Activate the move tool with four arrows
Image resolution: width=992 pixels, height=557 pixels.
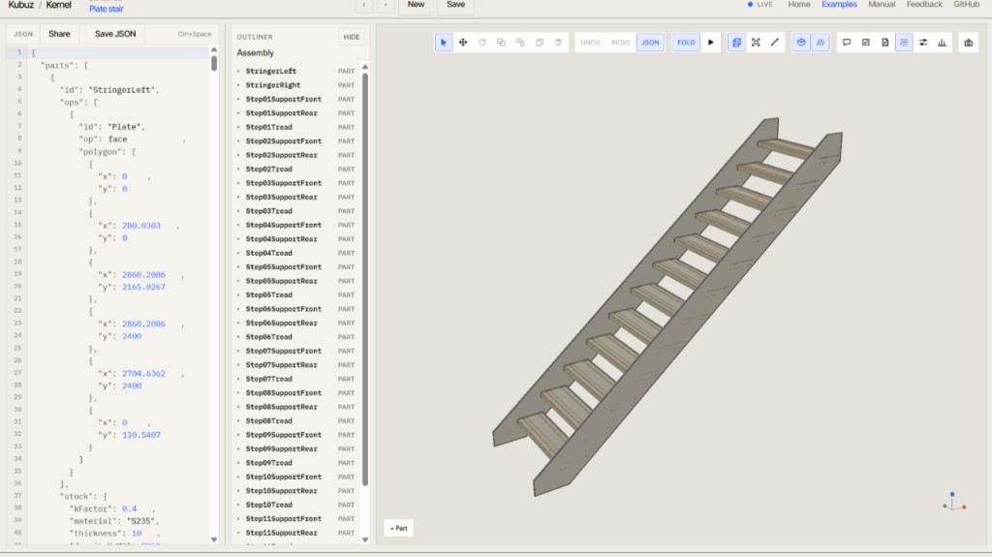(x=463, y=43)
